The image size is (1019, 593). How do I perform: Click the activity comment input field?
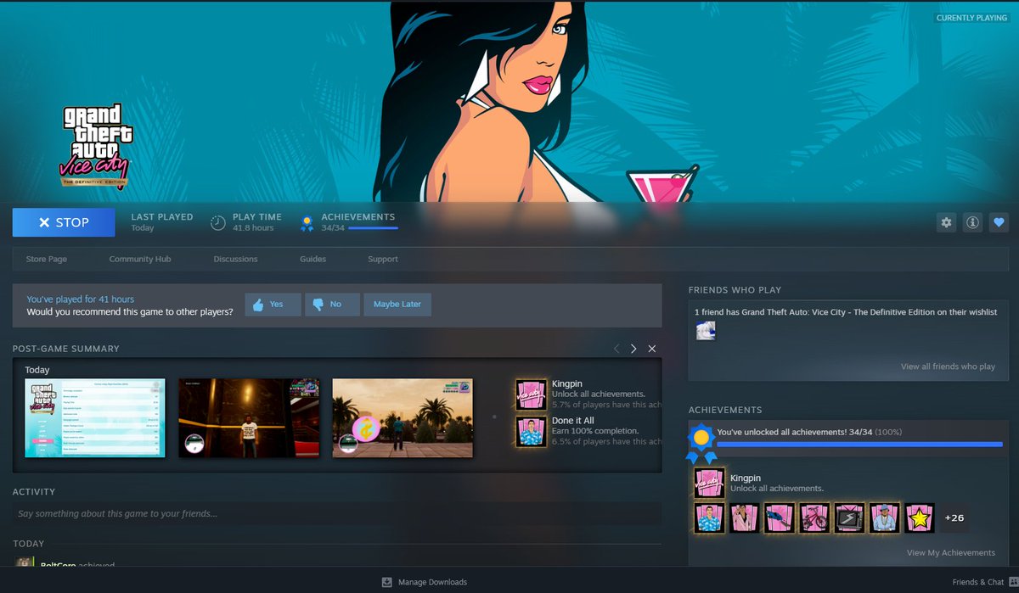pos(337,513)
